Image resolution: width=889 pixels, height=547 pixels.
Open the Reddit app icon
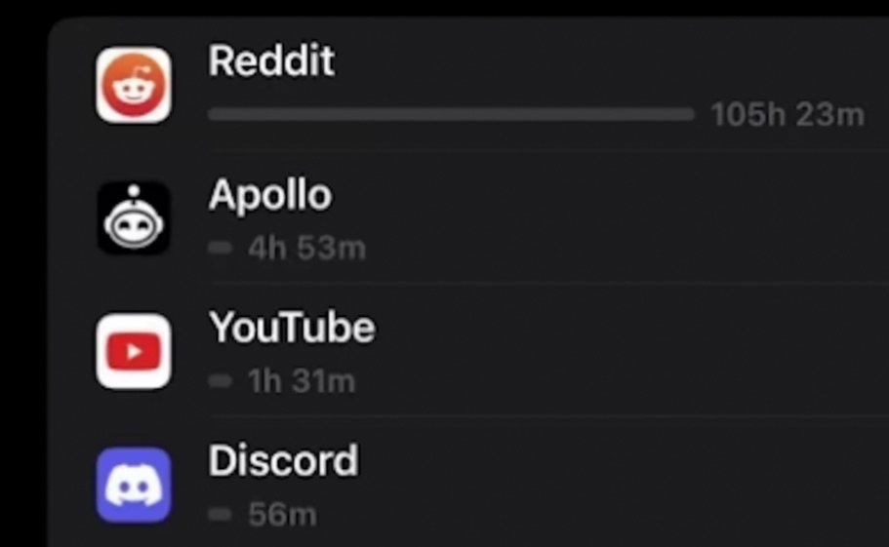[134, 85]
